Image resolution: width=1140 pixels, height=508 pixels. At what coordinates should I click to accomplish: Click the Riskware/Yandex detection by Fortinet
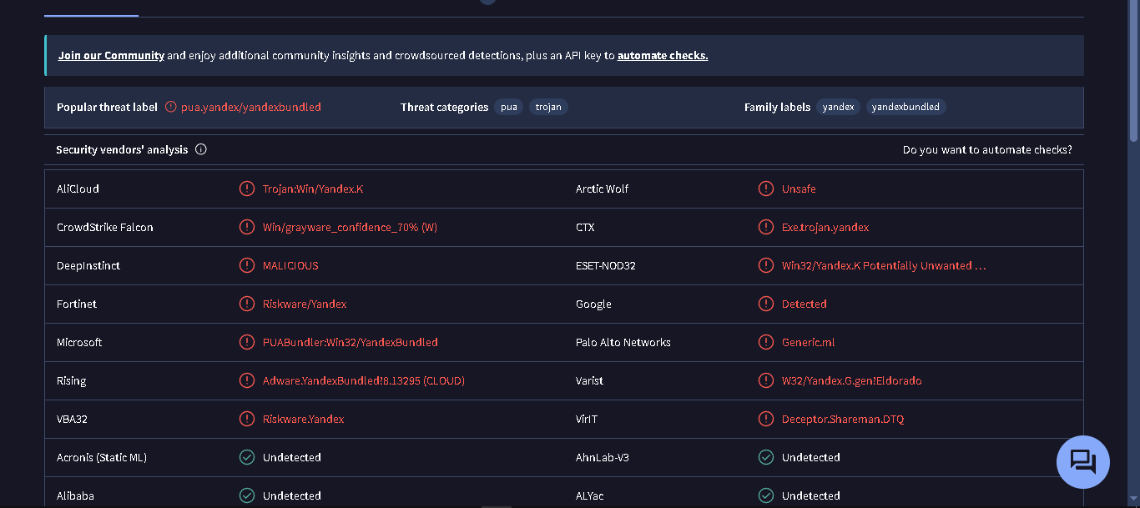[x=305, y=304]
